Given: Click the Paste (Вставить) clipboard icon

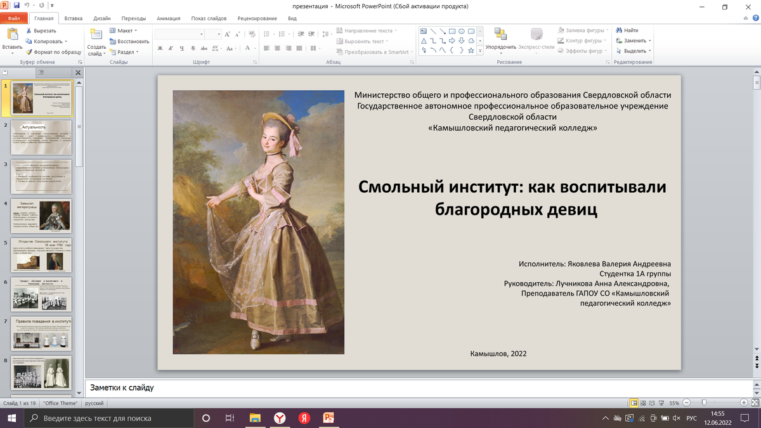Looking at the screenshot, I should [x=12, y=36].
